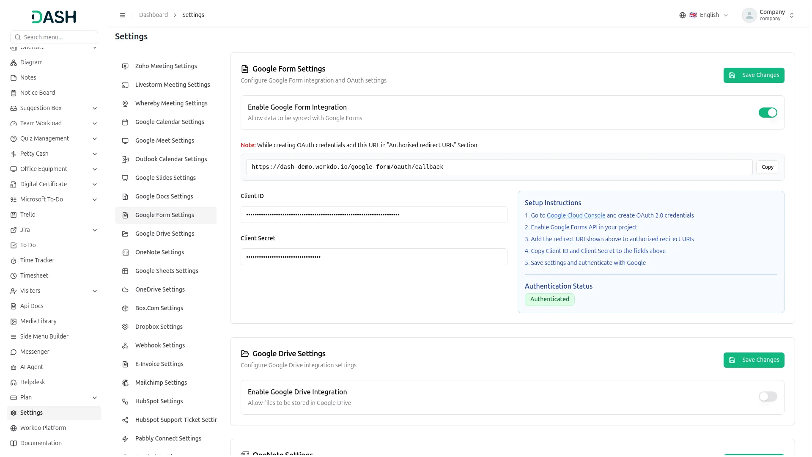Click the HubSpot Settings icon

[x=125, y=402]
